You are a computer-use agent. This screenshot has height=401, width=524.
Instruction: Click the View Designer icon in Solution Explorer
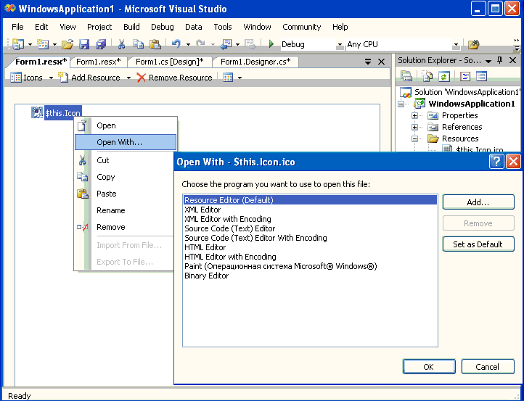[481, 76]
